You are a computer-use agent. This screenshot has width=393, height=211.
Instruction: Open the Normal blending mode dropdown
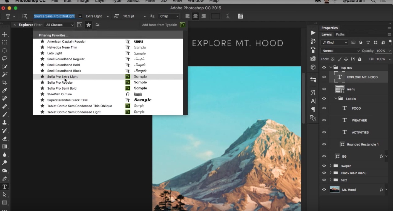click(x=340, y=51)
